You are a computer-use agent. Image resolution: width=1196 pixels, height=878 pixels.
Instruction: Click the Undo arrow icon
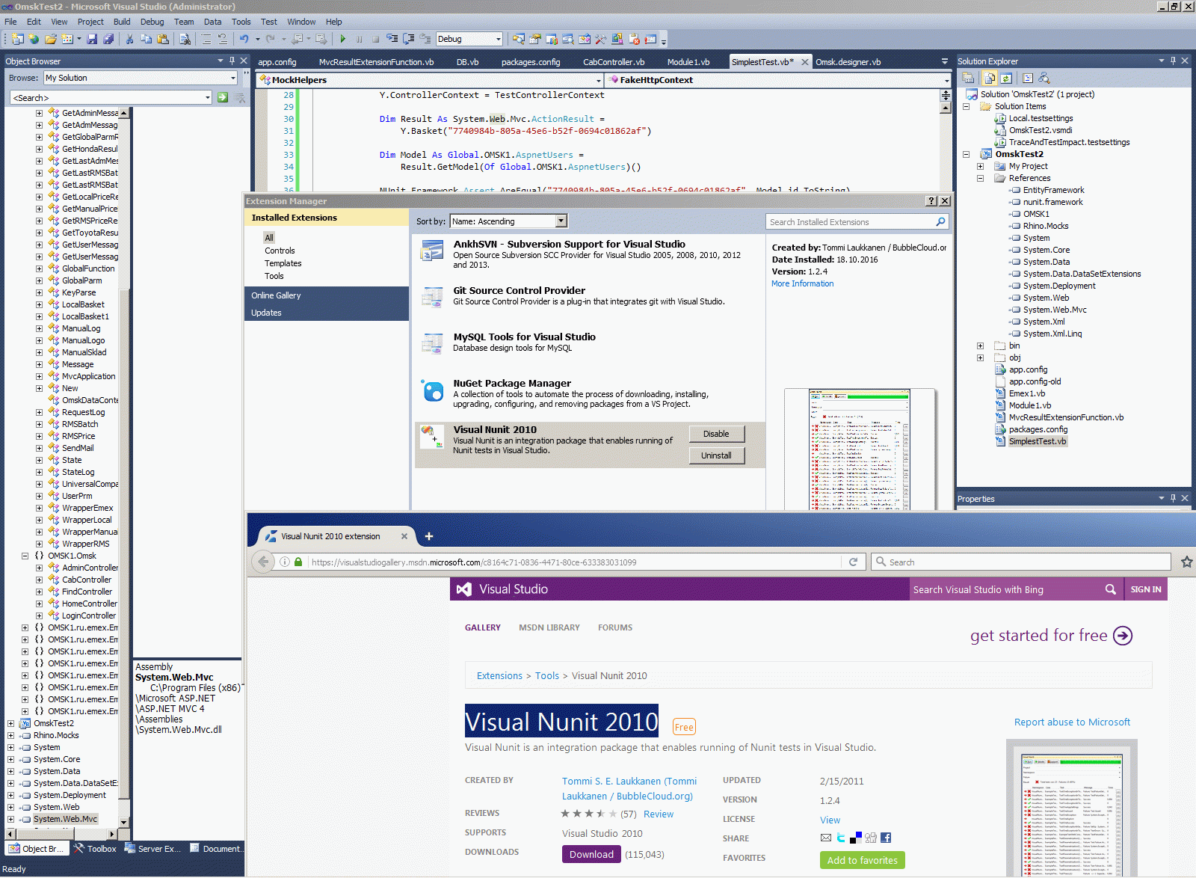click(244, 39)
